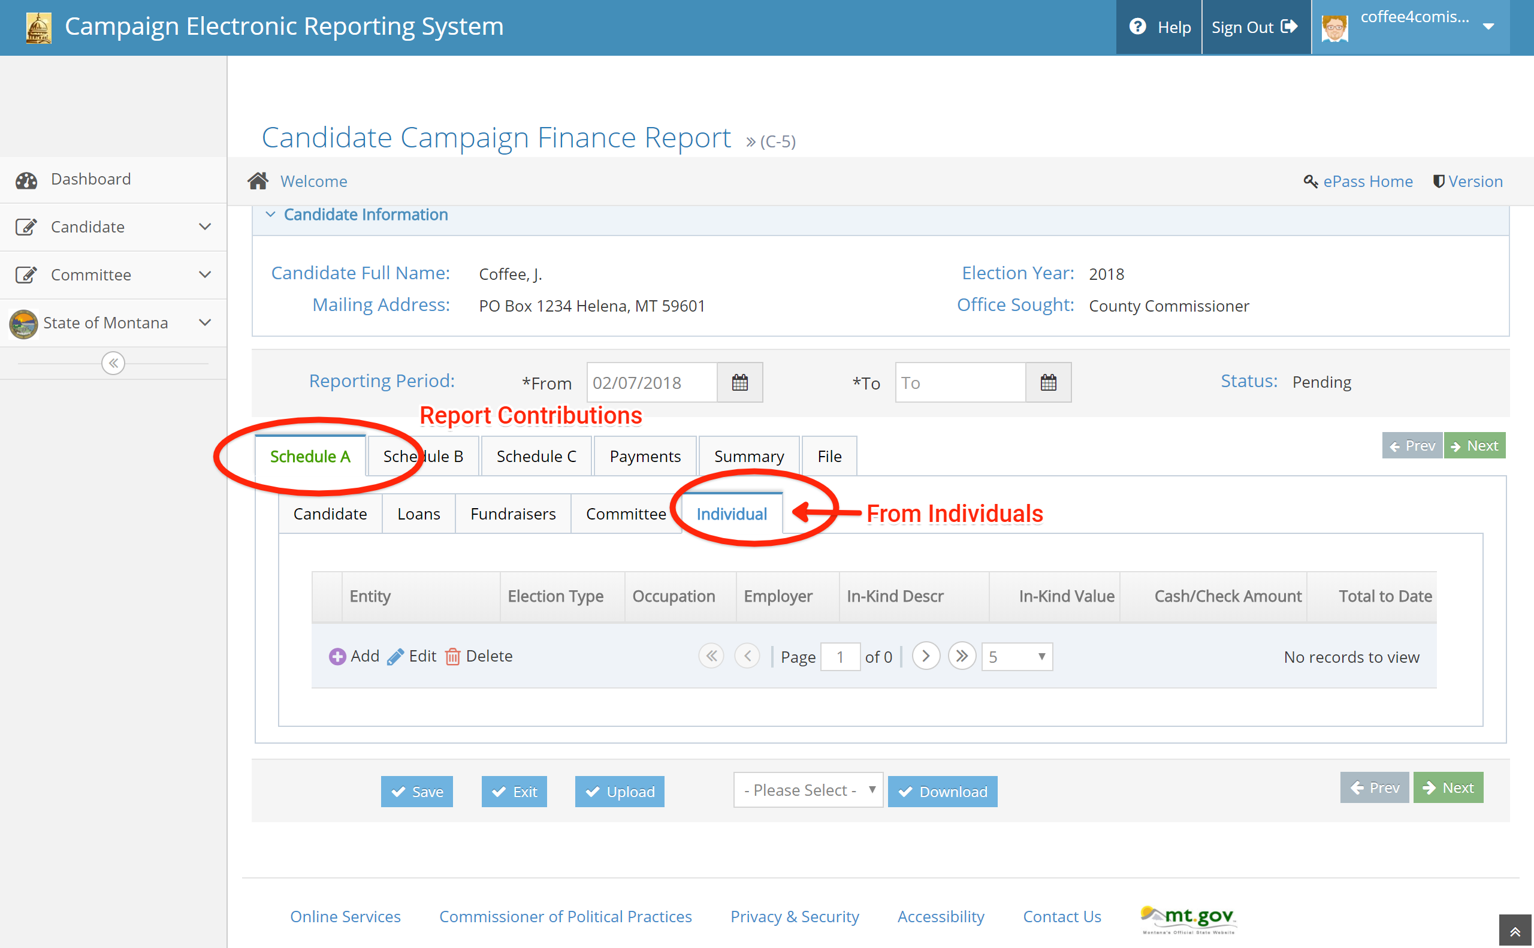Click the Add record plus icon

click(x=337, y=656)
